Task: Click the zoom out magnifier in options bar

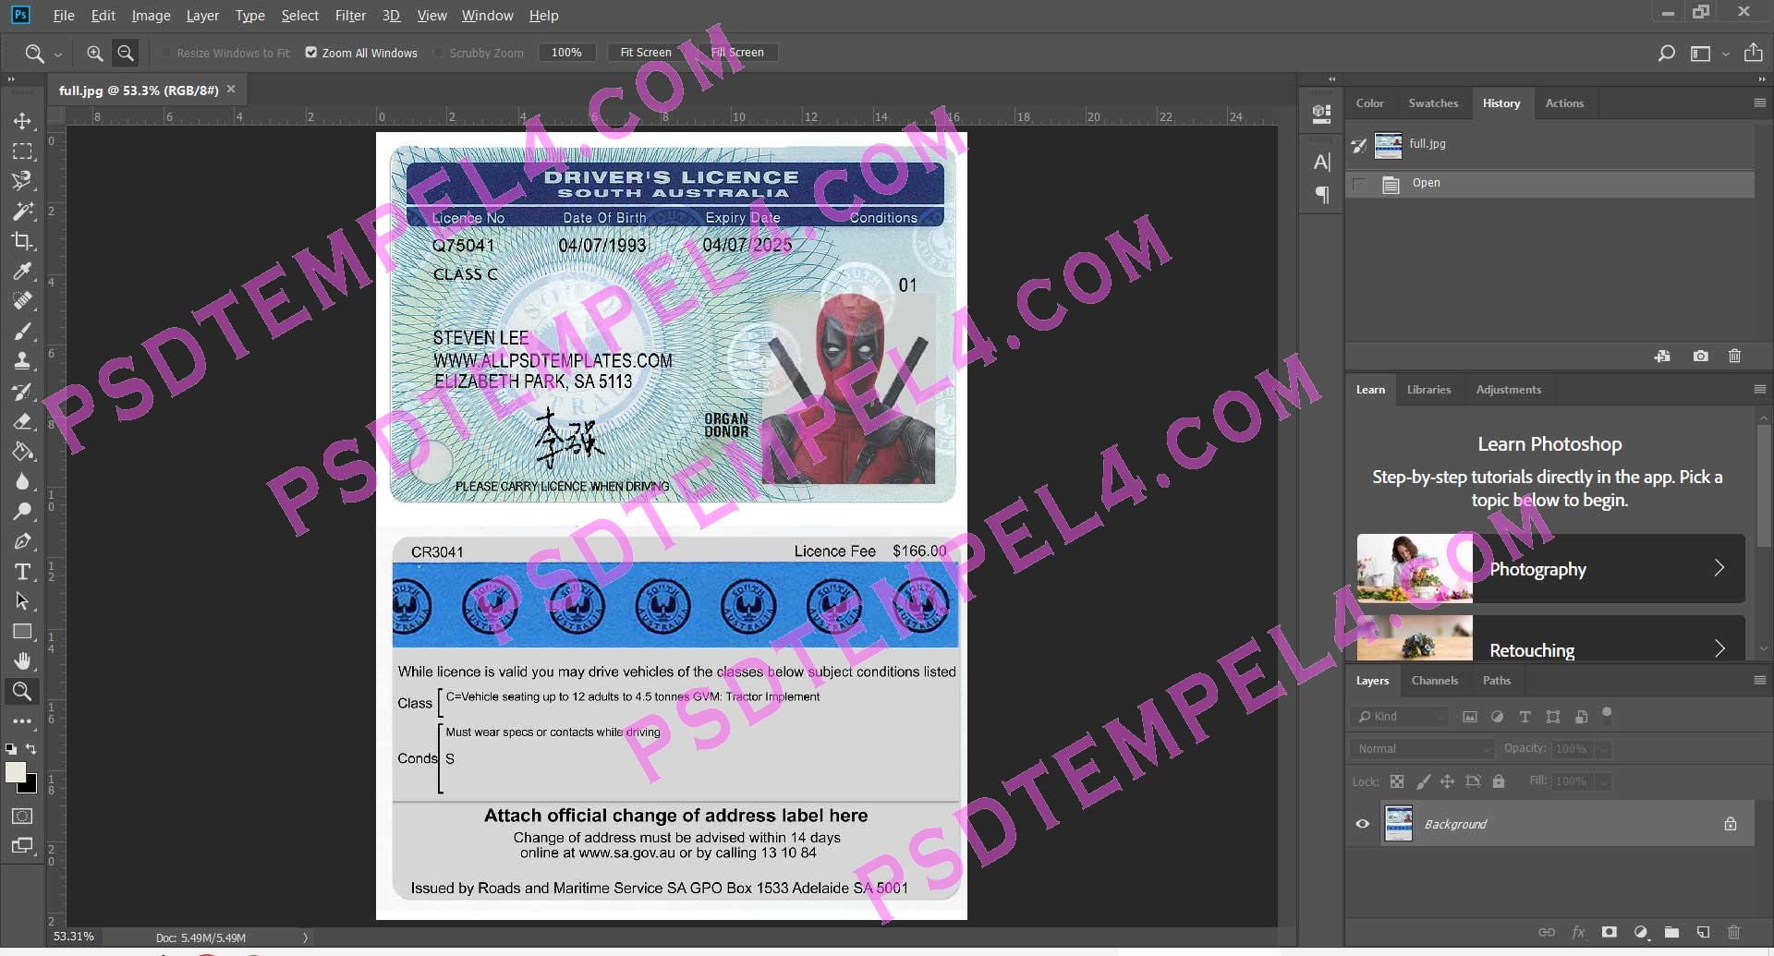Action: (126, 54)
